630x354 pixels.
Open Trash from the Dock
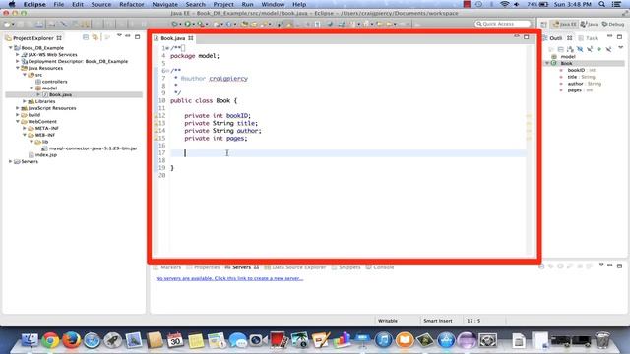(x=601, y=341)
